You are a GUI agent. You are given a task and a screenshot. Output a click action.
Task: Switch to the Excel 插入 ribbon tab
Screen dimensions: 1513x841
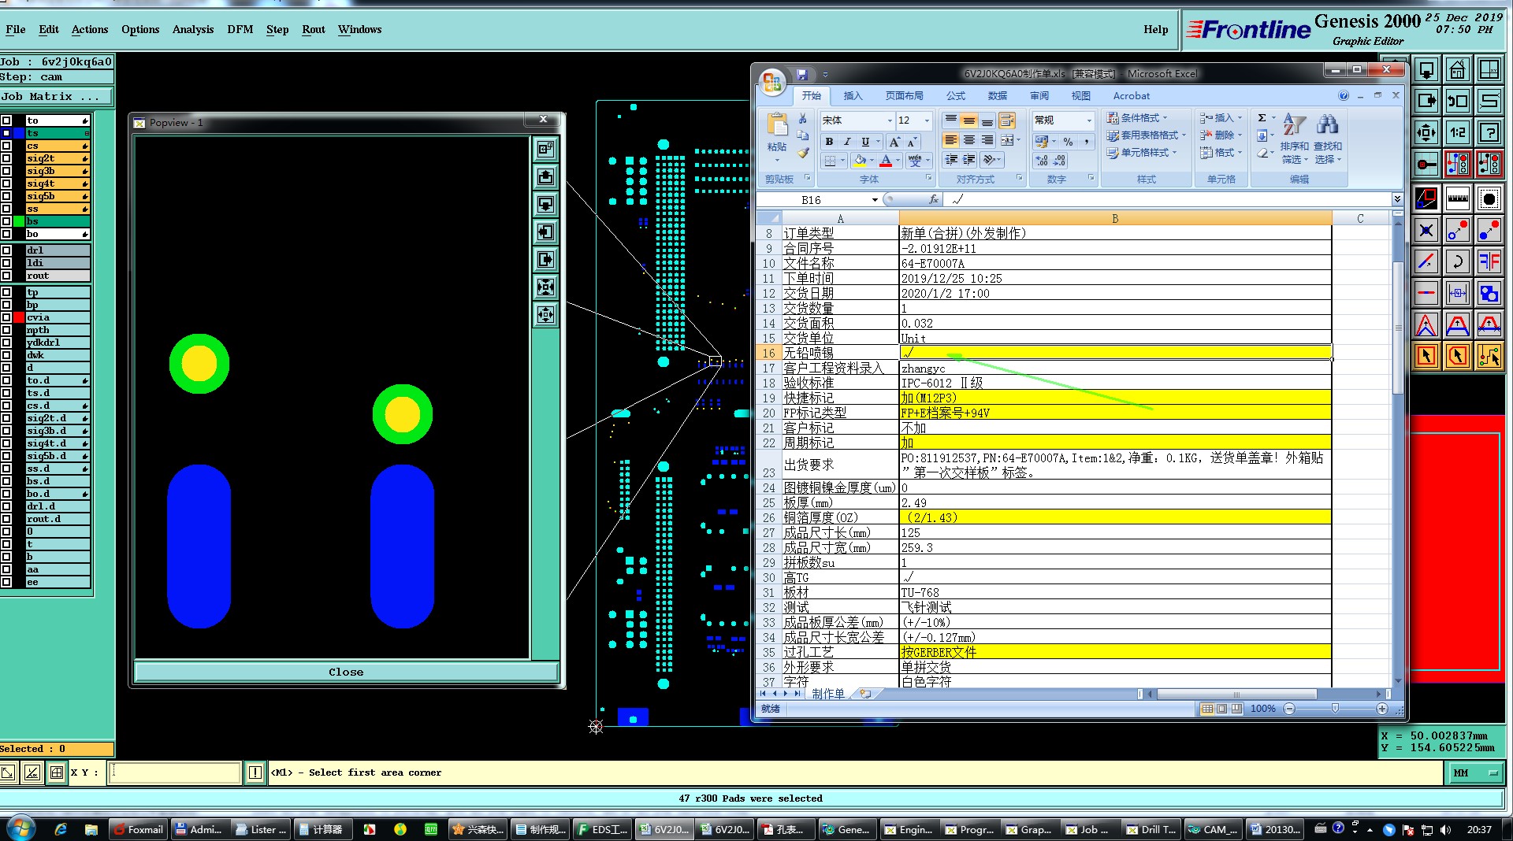(853, 96)
